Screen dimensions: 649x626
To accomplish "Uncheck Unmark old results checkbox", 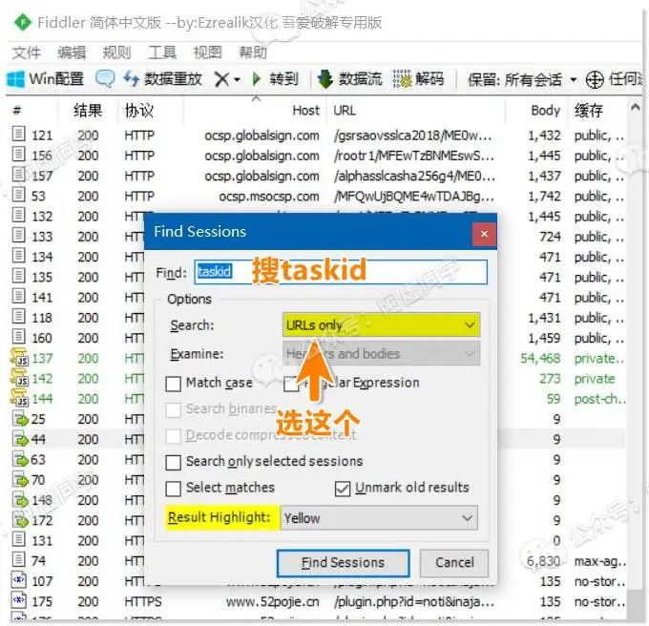I will tap(343, 489).
